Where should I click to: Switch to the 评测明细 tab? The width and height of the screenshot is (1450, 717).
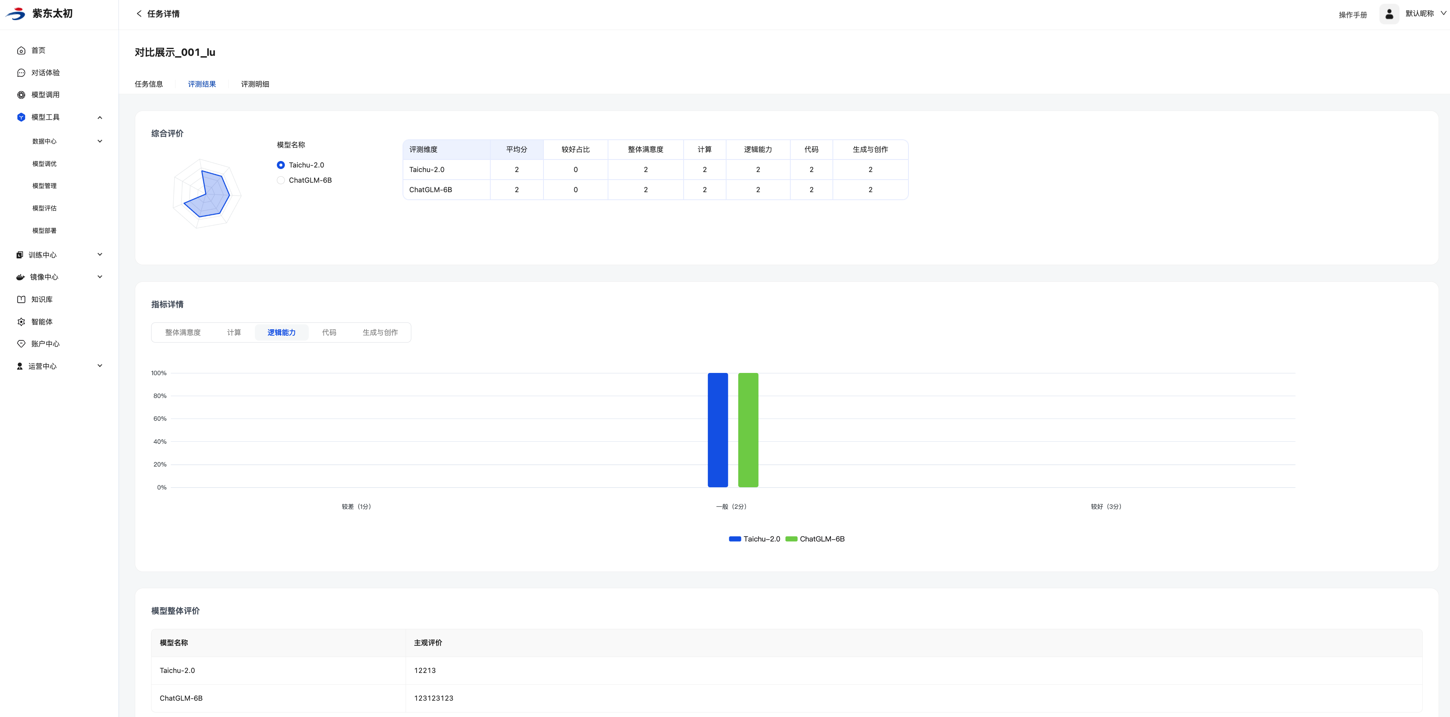tap(255, 84)
